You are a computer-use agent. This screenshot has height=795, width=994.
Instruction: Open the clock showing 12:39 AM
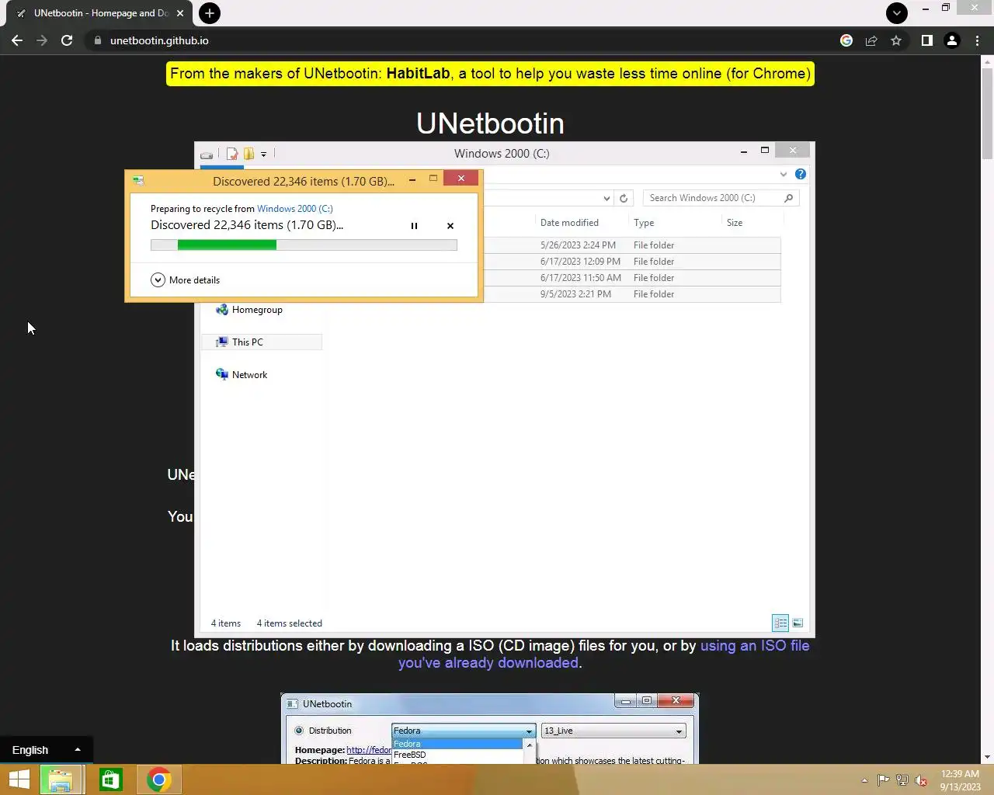point(961,780)
